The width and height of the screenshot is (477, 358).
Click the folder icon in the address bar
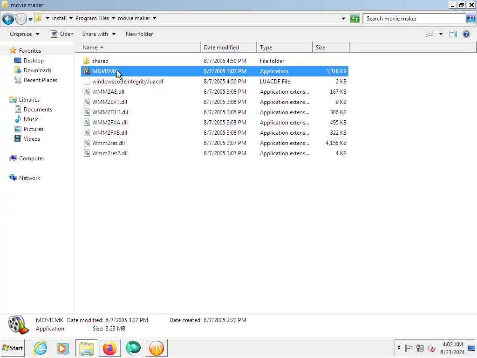pos(39,18)
